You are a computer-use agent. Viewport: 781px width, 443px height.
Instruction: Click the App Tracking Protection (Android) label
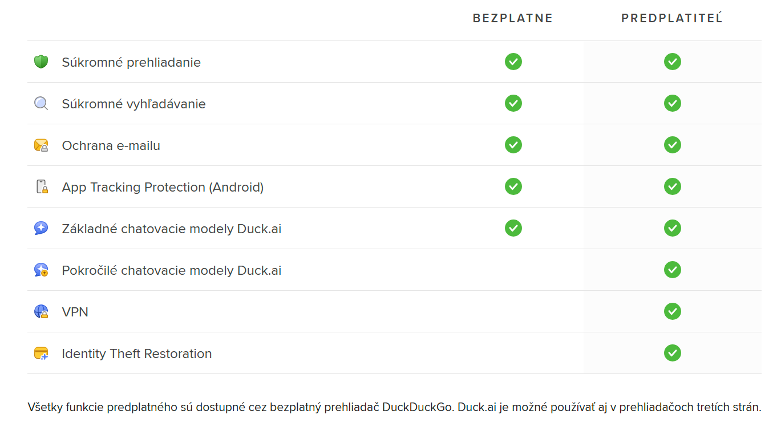pyautogui.click(x=163, y=187)
